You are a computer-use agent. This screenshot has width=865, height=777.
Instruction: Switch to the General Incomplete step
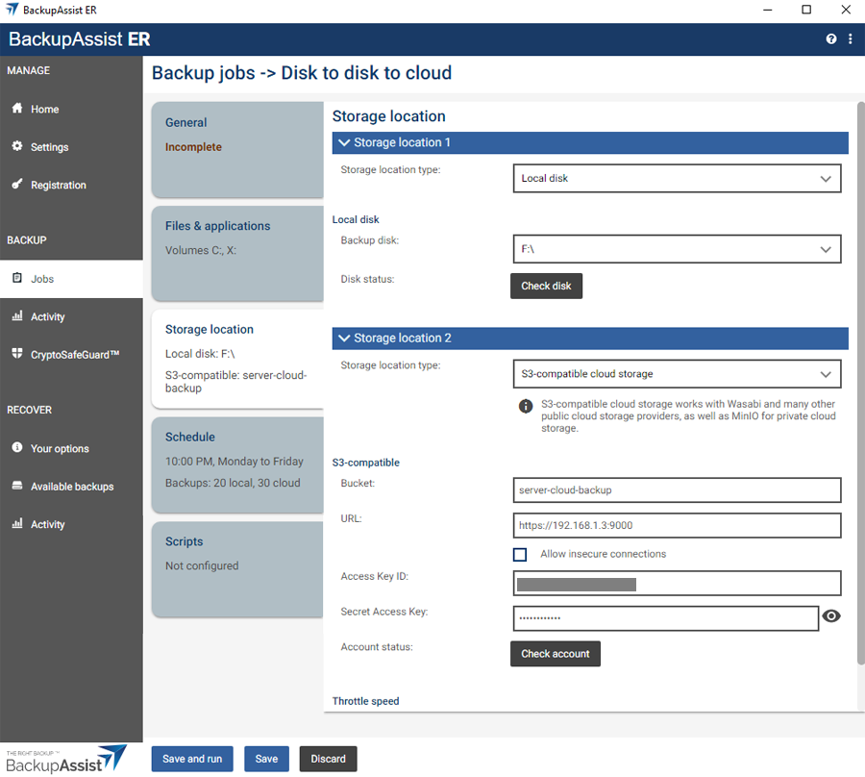point(237,149)
